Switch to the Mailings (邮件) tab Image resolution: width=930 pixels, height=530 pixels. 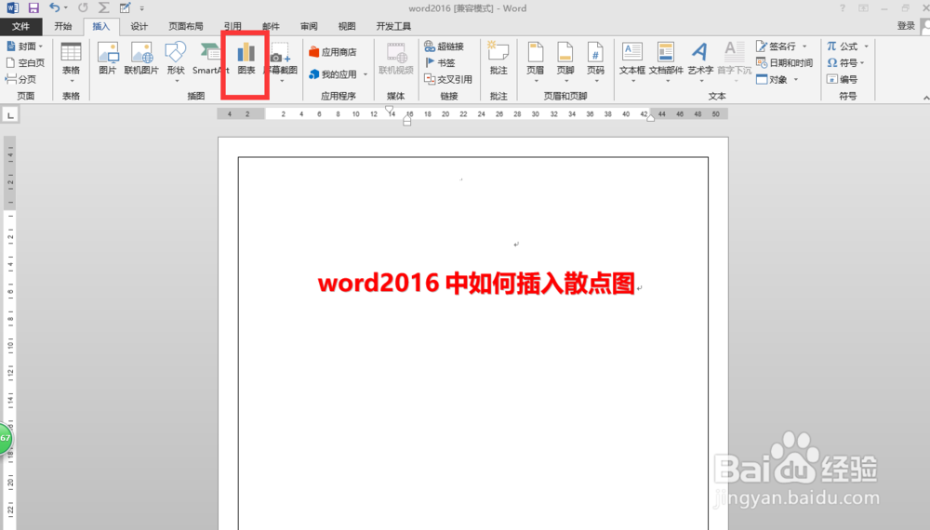(271, 26)
